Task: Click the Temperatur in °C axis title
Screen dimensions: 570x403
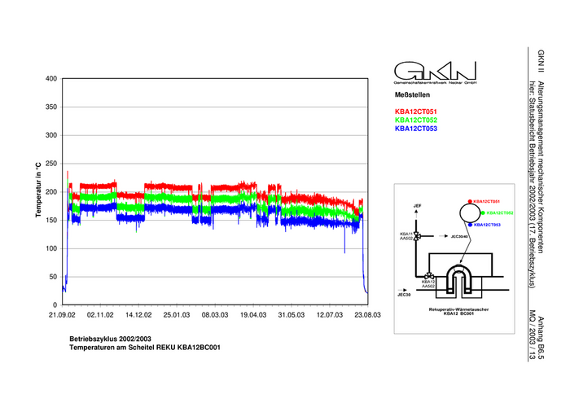Action: click(37, 191)
